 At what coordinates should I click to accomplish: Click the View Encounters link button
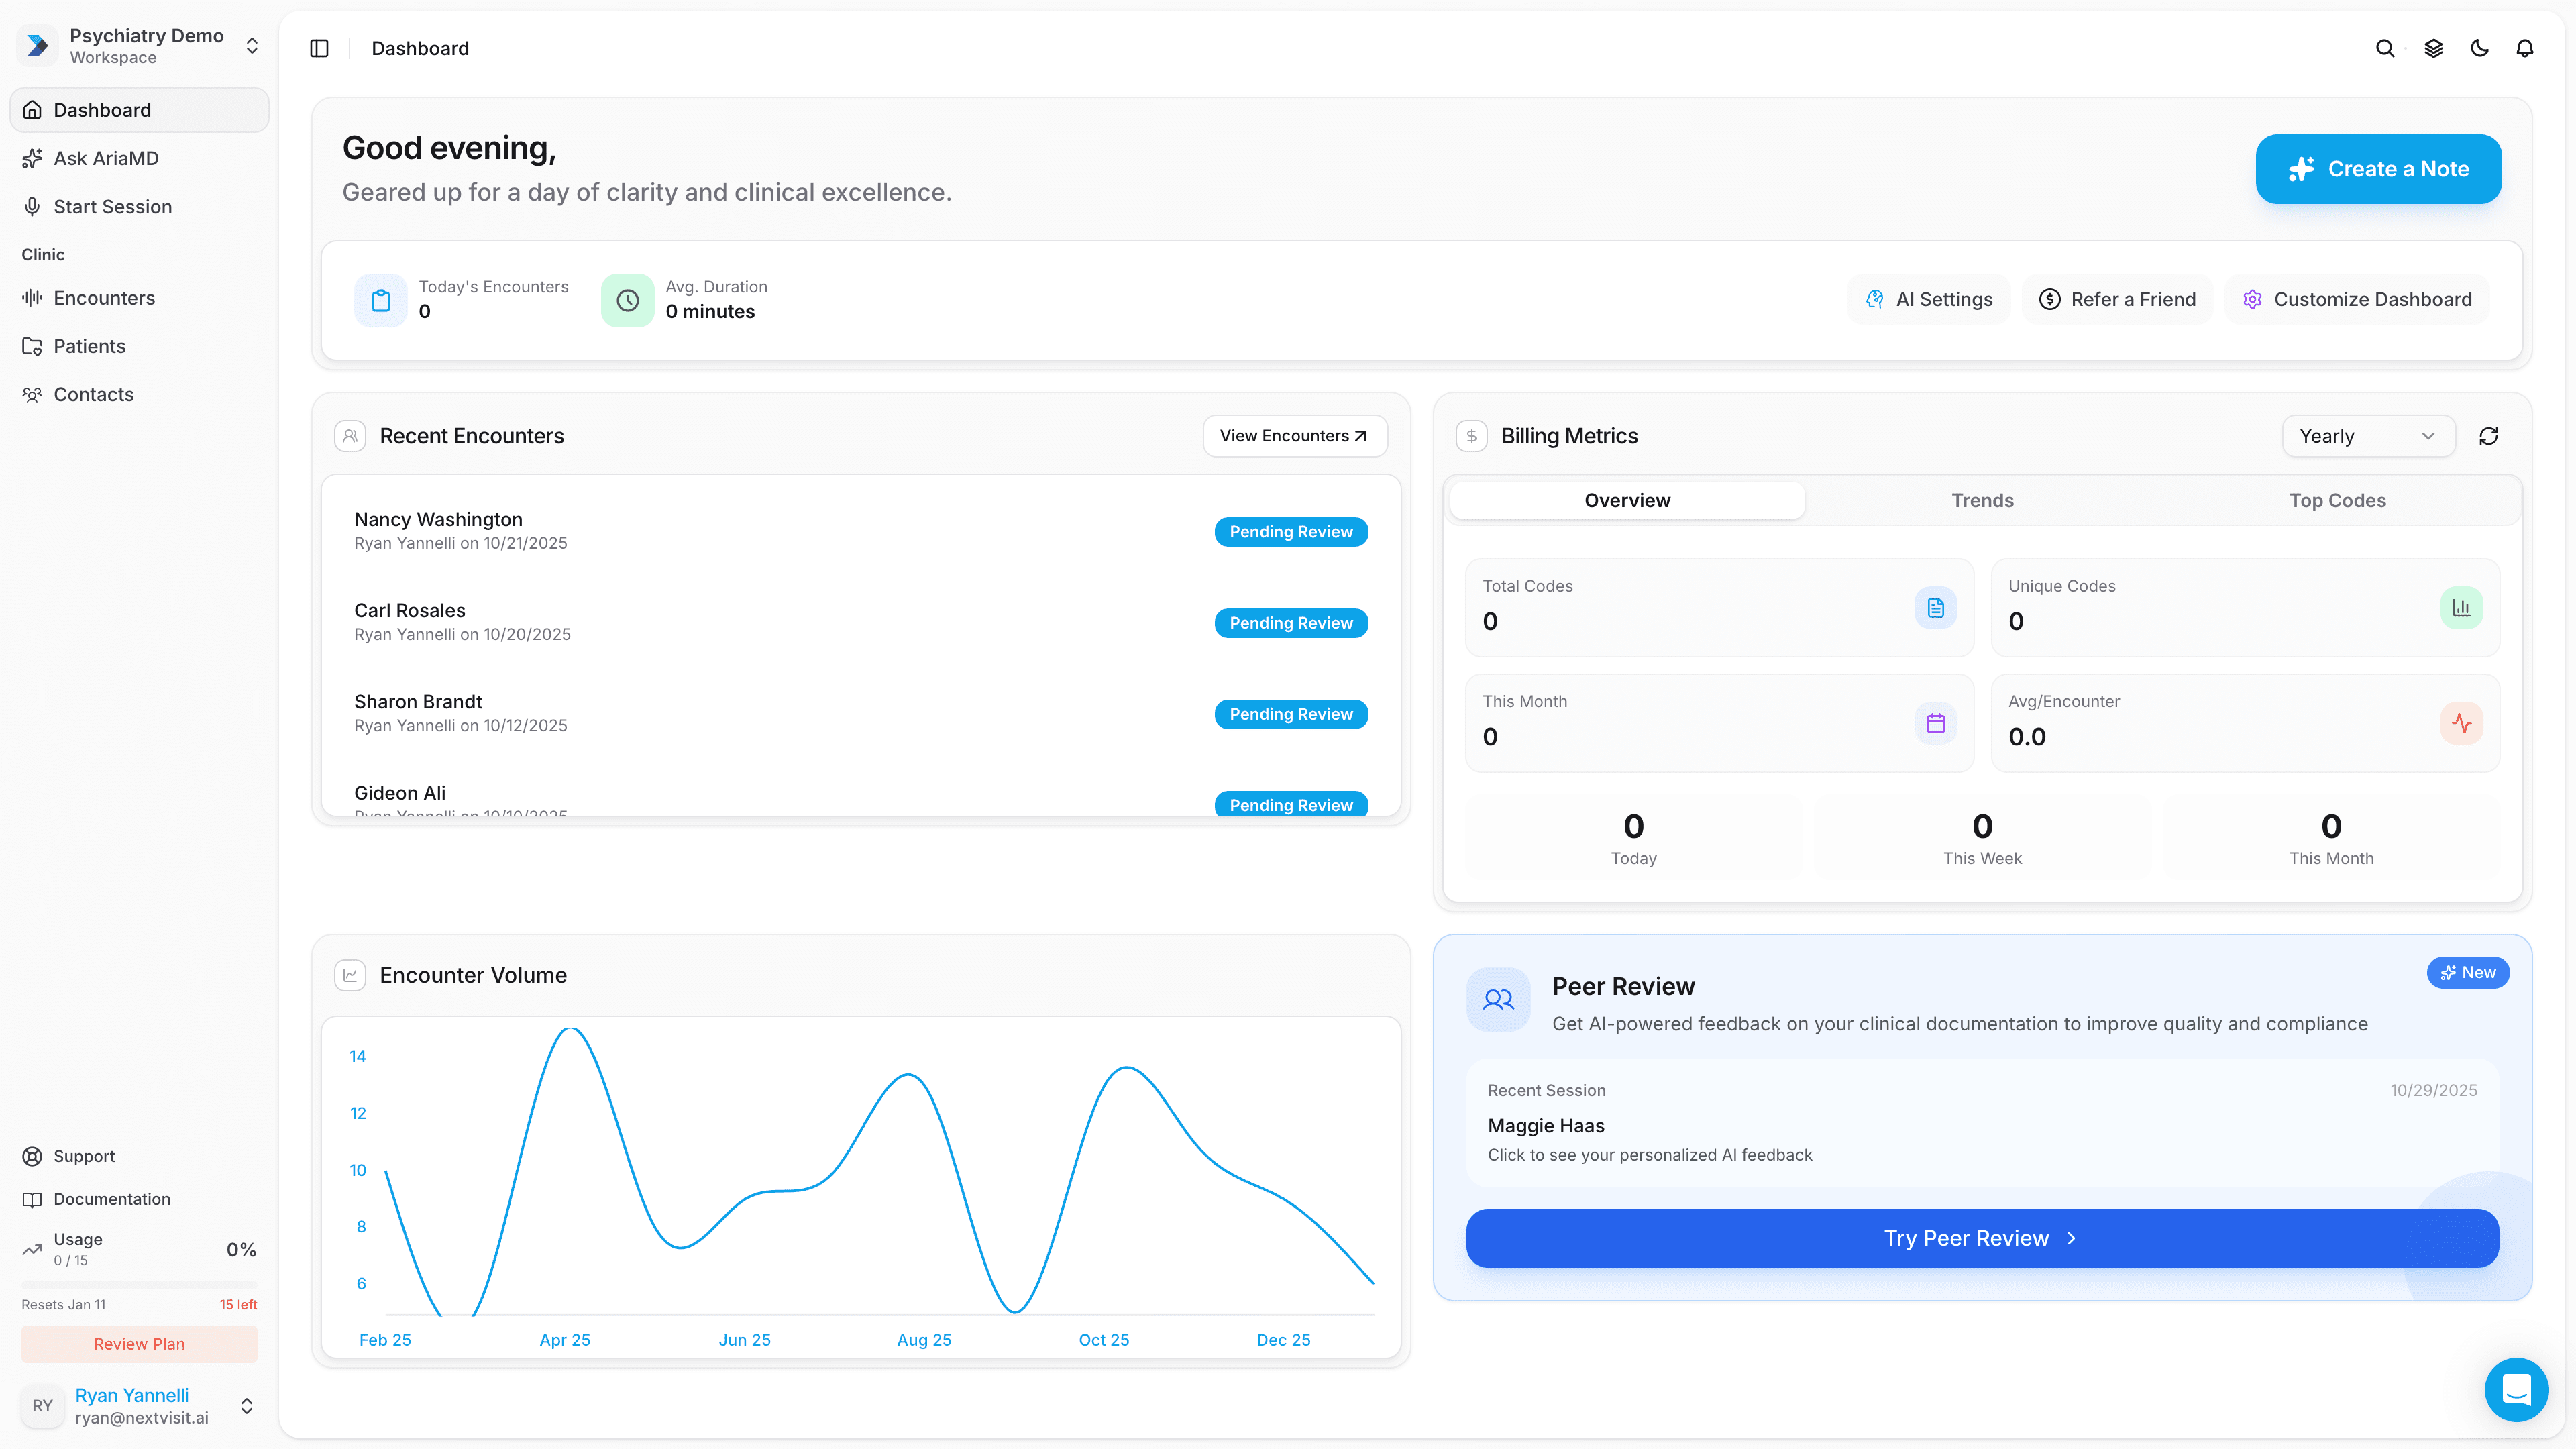click(x=1294, y=436)
